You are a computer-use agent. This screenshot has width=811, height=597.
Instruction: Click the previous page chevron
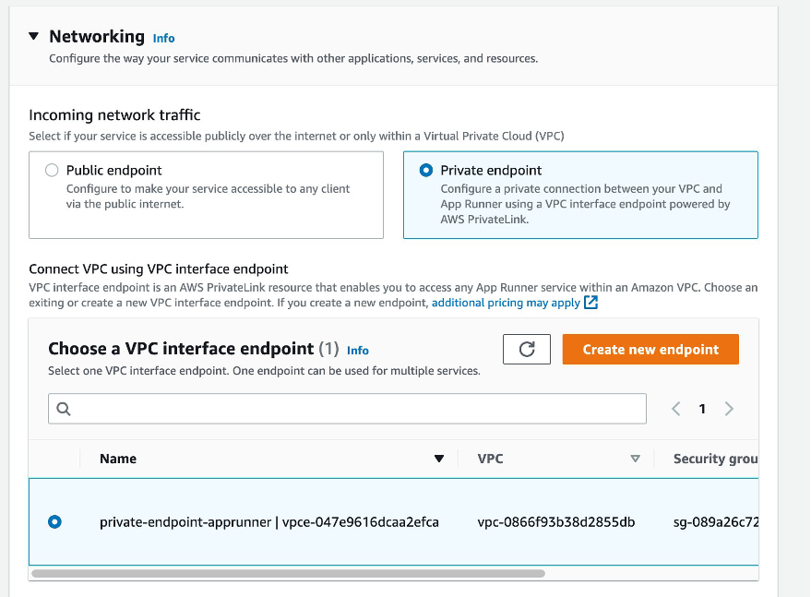(x=675, y=408)
